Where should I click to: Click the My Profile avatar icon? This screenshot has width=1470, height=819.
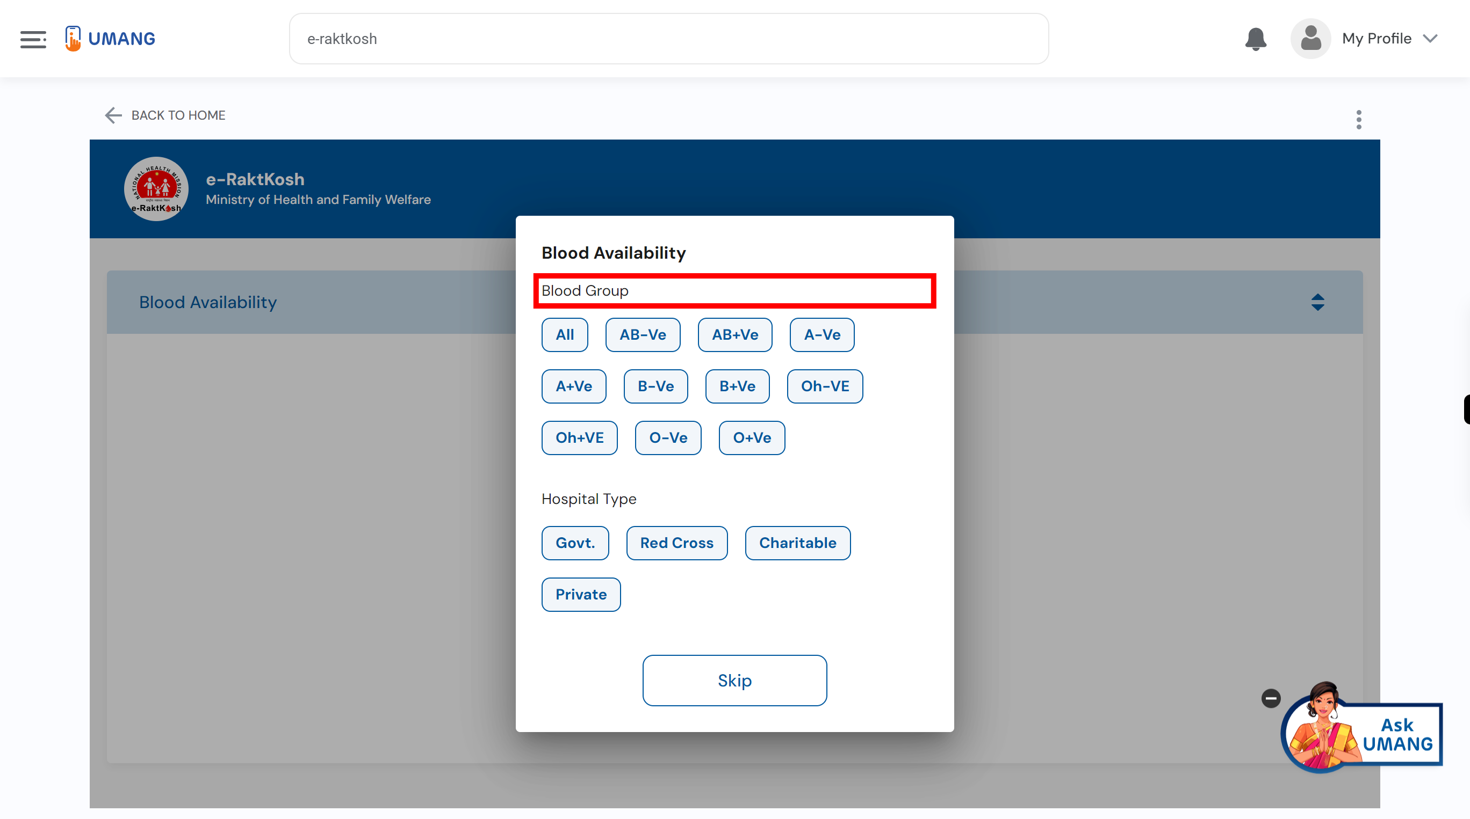click(1310, 38)
